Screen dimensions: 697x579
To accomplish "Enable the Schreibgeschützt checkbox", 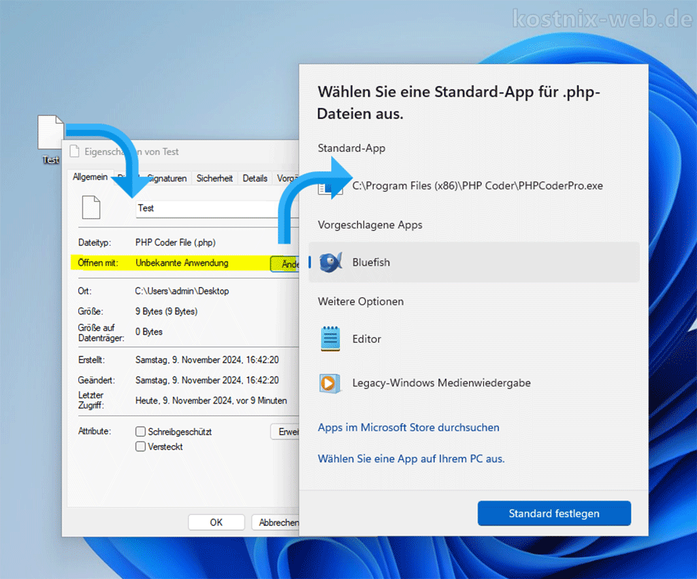I will pyautogui.click(x=140, y=431).
